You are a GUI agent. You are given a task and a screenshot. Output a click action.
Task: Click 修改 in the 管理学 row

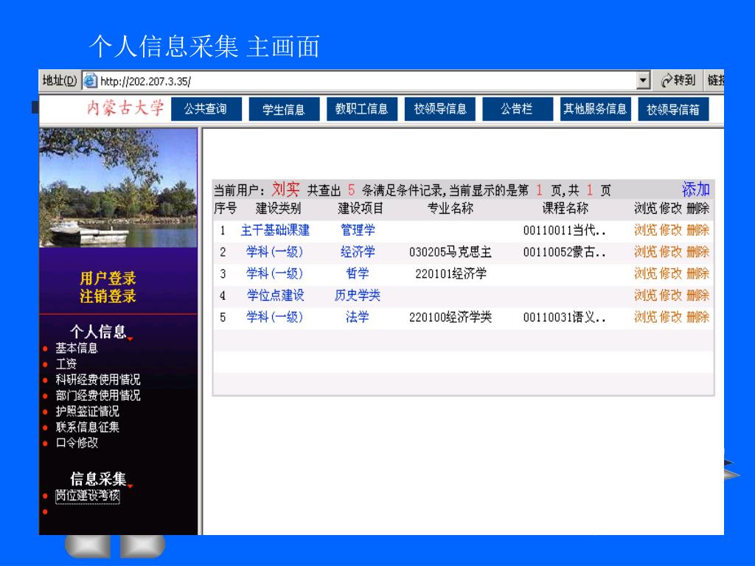(670, 230)
